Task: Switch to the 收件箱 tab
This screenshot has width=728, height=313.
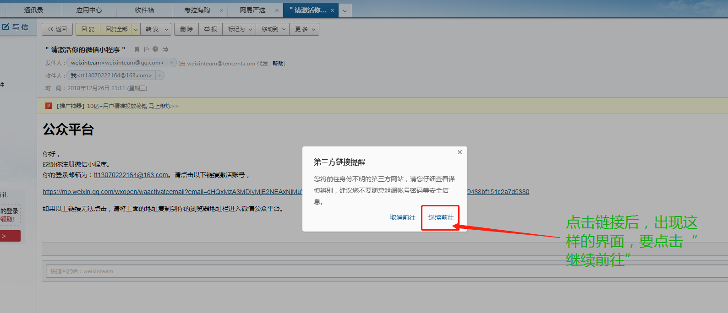Action: click(144, 10)
